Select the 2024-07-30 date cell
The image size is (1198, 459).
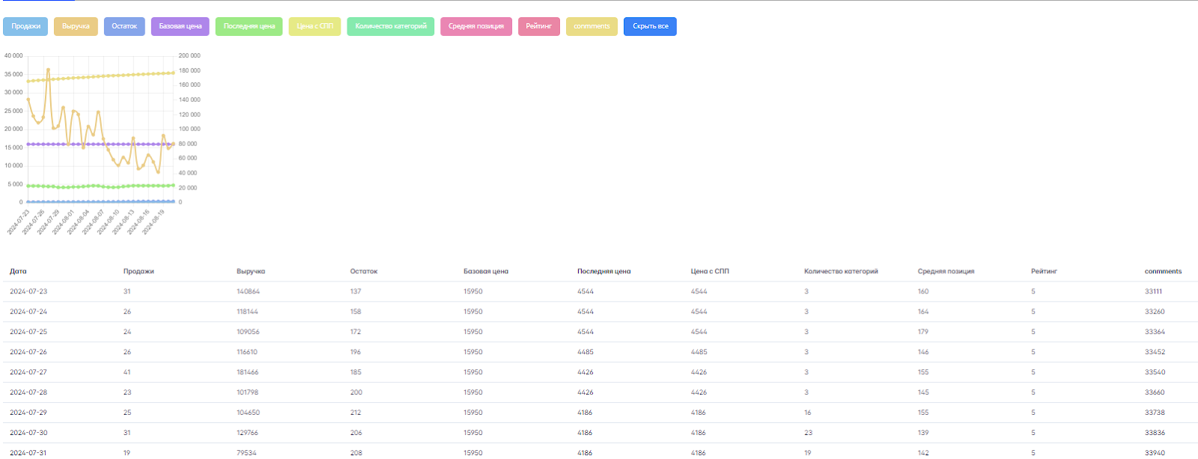pyautogui.click(x=28, y=433)
